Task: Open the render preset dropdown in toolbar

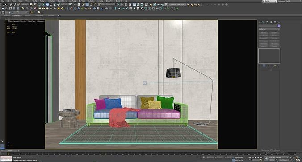Action: [177, 4]
